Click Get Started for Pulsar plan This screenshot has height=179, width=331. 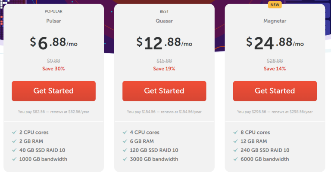pyautogui.click(x=53, y=91)
